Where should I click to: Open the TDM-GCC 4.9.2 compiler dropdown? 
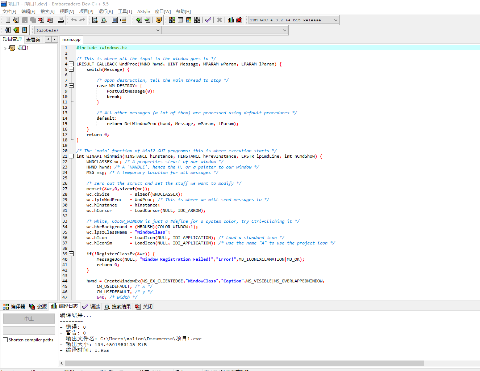pyautogui.click(x=294, y=20)
